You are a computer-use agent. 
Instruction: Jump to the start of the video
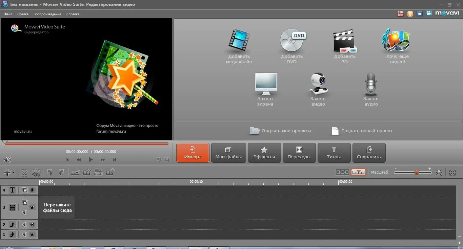coord(67,160)
